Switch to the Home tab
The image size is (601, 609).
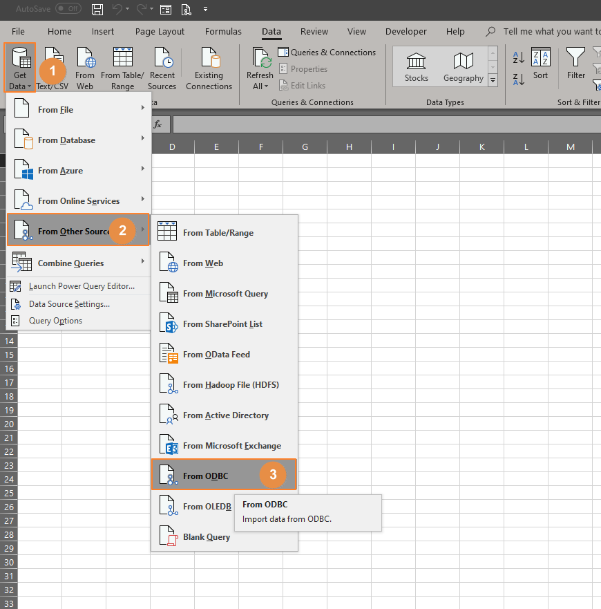pyautogui.click(x=59, y=32)
